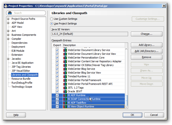The image size is (172, 125).
Task: Toggle export checkbox for BI ADF Runtime
Action: [x=57, y=95]
